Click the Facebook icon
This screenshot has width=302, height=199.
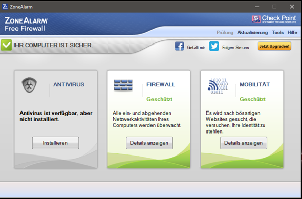(179, 46)
